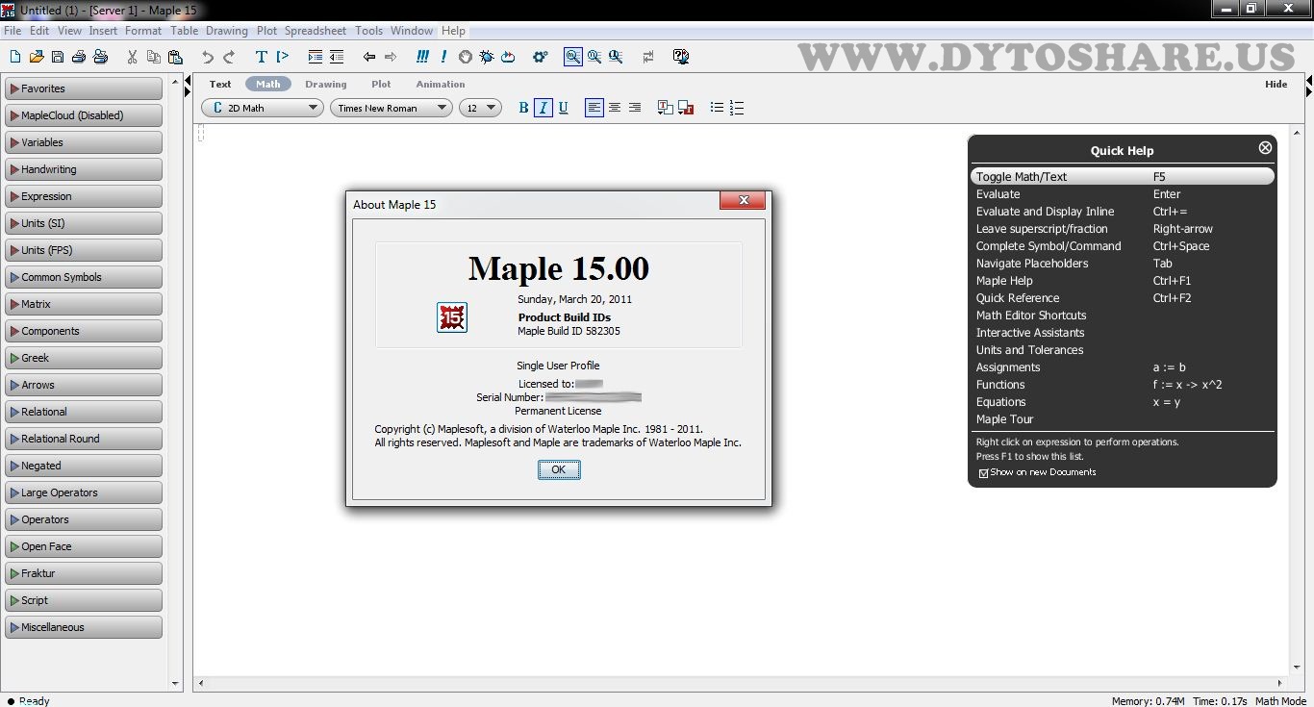Align text left
1314x707 pixels.
pos(594,108)
